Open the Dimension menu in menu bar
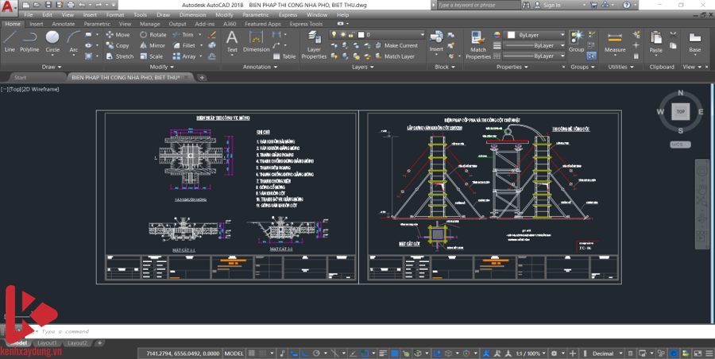 coord(191,14)
